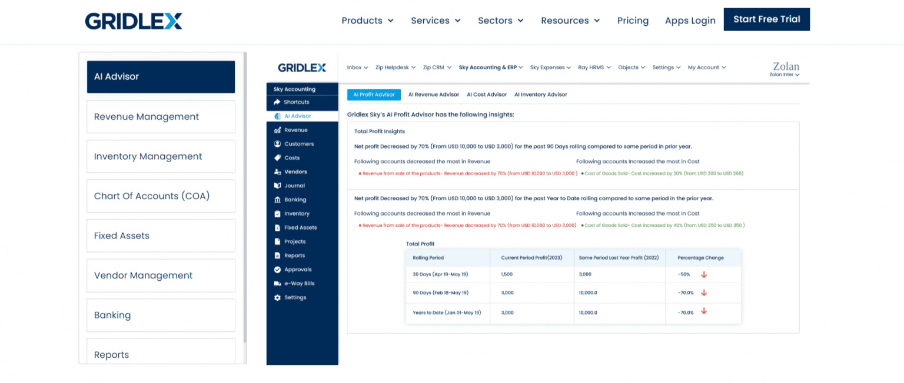
Task: Open the Pricing menu item
Action: pyautogui.click(x=633, y=21)
